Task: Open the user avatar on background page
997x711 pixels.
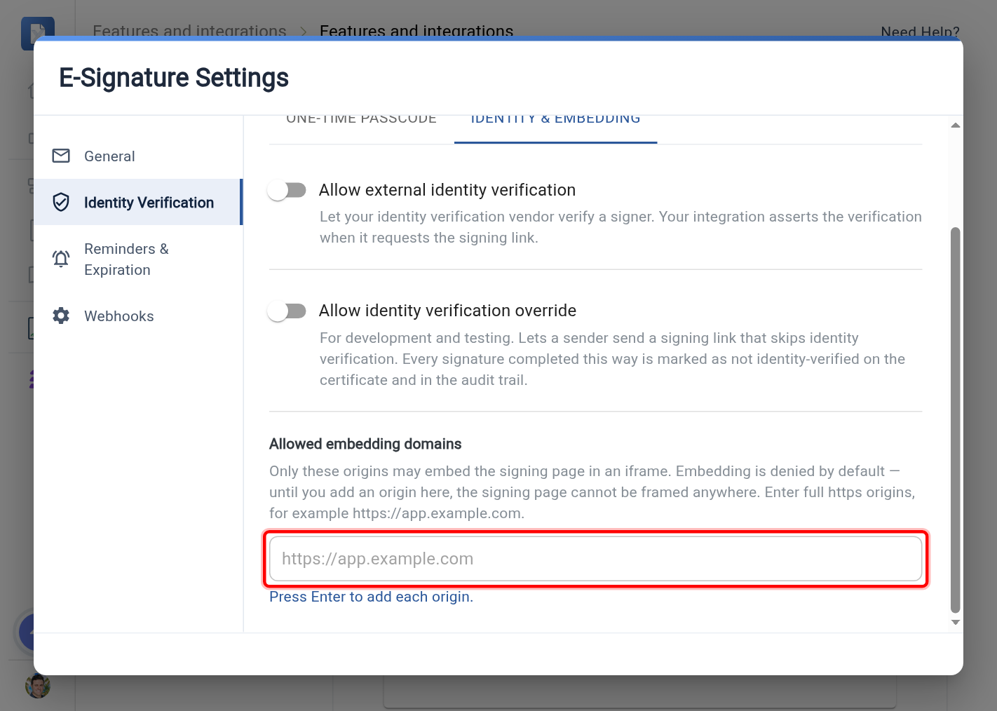Action: point(38,685)
